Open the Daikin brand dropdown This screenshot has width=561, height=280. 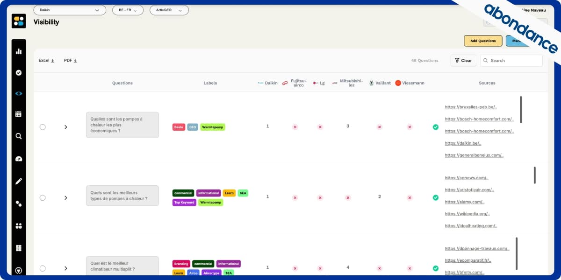coord(70,10)
